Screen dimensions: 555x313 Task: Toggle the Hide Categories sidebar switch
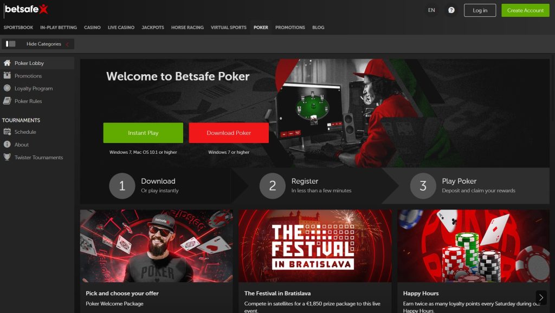pos(11,44)
